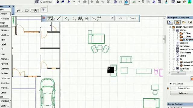
Task: Close the info box panel
Action: click(x=13, y=7)
